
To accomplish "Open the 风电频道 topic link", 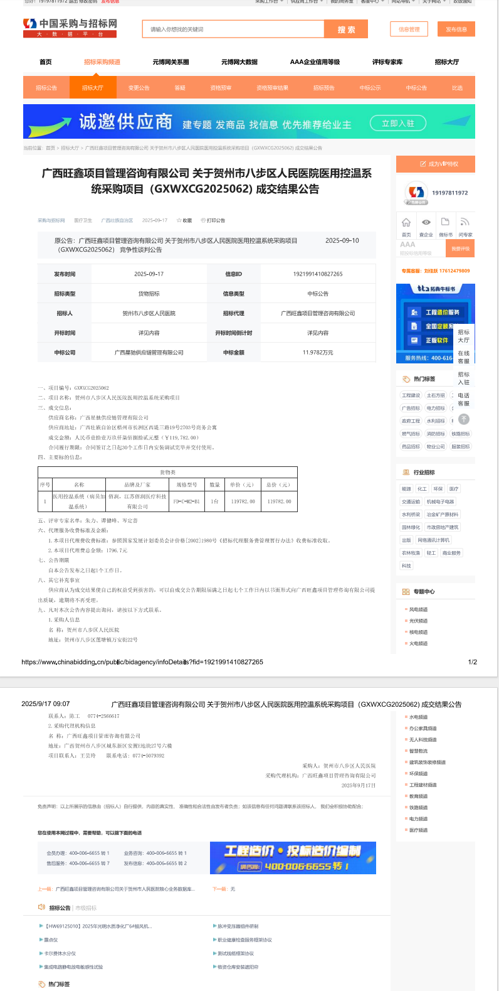I will click(x=418, y=609).
